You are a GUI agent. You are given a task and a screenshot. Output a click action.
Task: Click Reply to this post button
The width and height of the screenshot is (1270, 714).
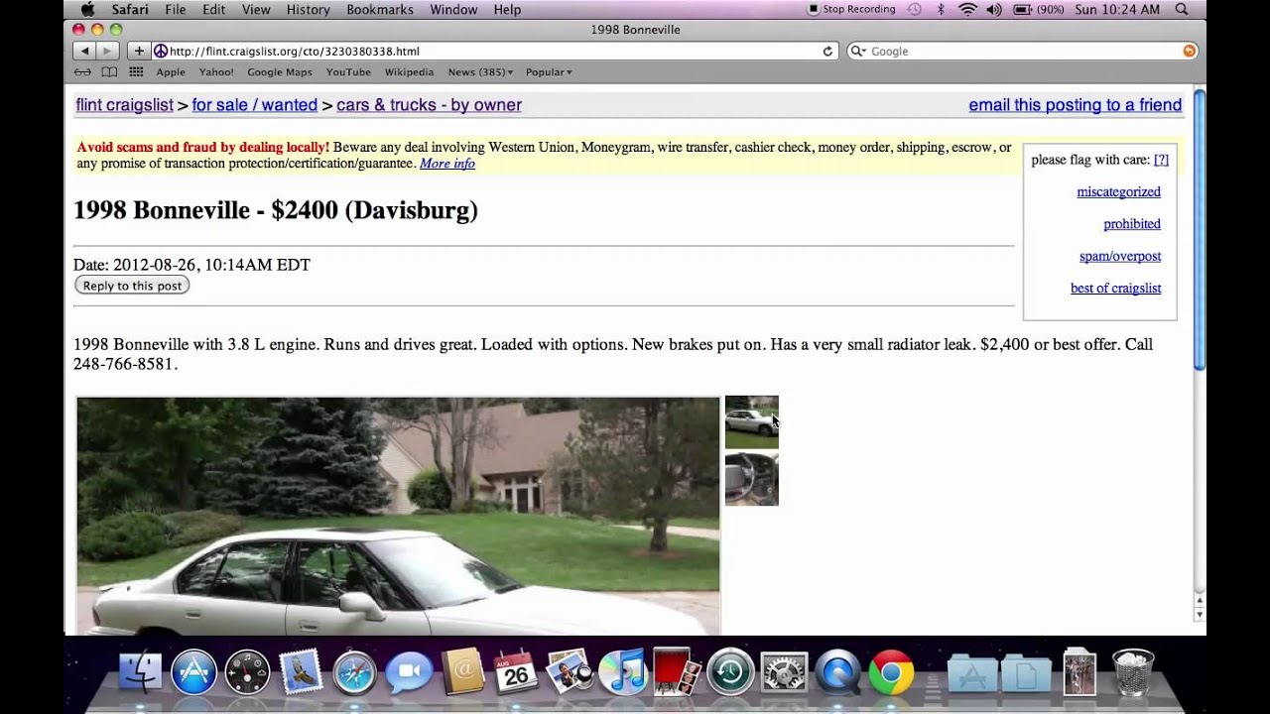click(x=132, y=286)
